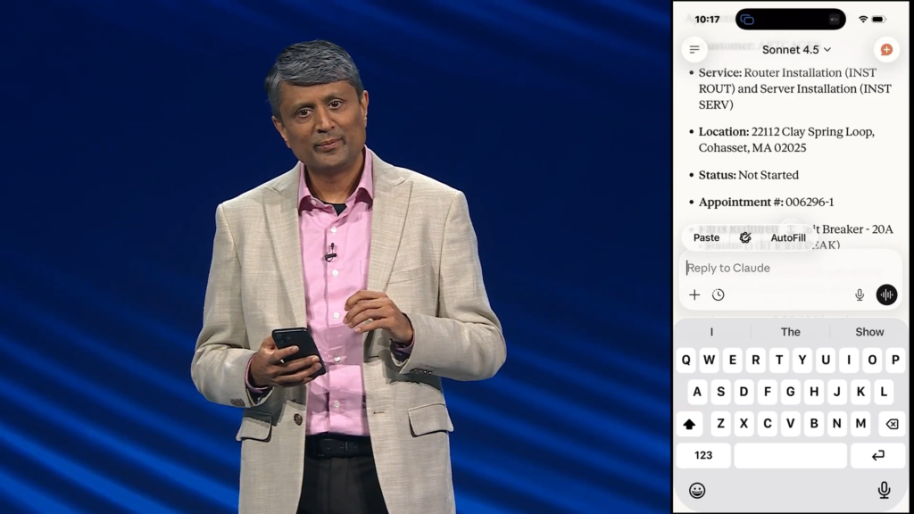Tap the keyboard dictation microphone
This screenshot has height=514, width=914.
coord(884,490)
